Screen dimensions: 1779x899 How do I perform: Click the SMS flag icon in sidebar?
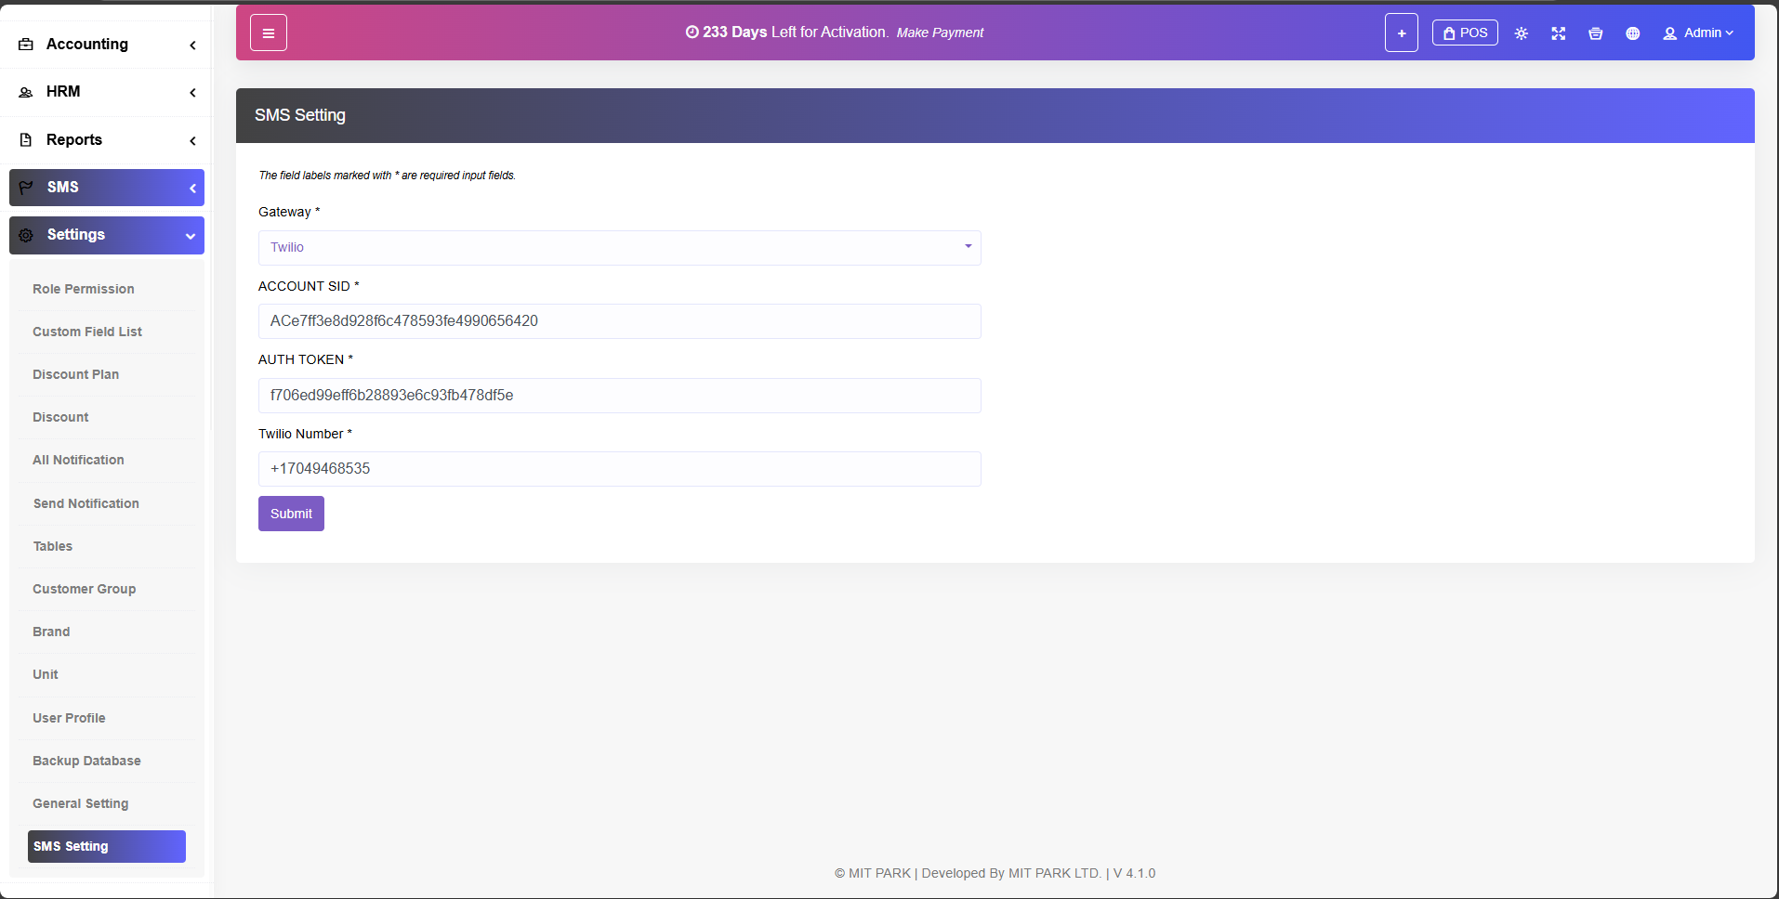26,188
